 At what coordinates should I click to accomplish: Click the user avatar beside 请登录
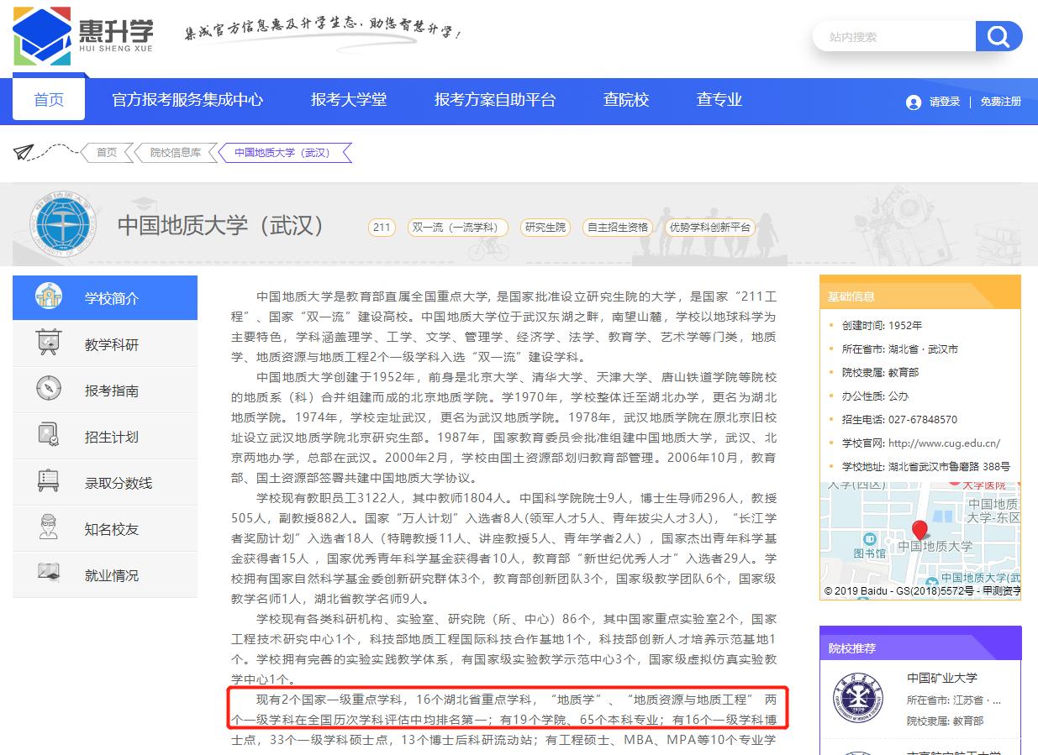(x=914, y=102)
